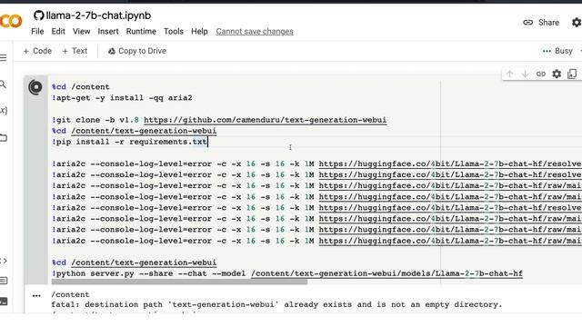Open the View menu

point(81,32)
